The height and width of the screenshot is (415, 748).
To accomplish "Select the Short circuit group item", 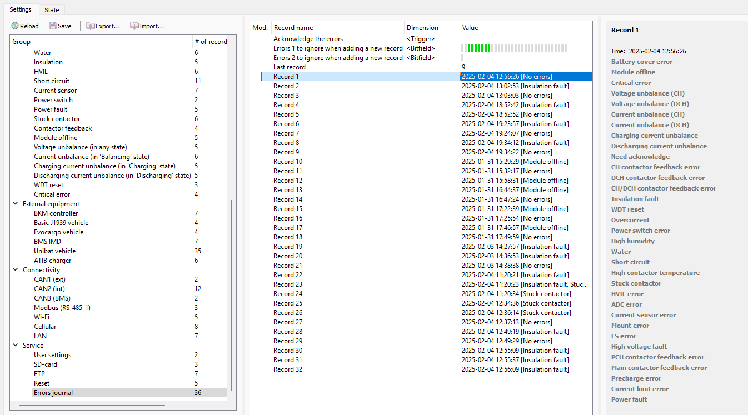I will click(x=52, y=81).
